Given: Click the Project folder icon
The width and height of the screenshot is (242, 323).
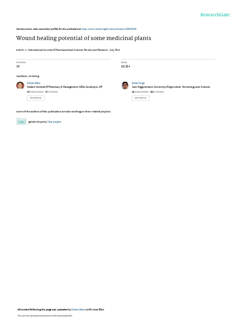Looking at the screenshot, I should click(21, 121).
